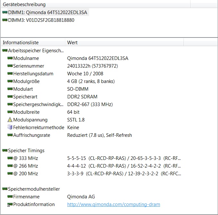
Task: Click the icon for @ 266 MHz timing
Action: (x=10, y=166)
